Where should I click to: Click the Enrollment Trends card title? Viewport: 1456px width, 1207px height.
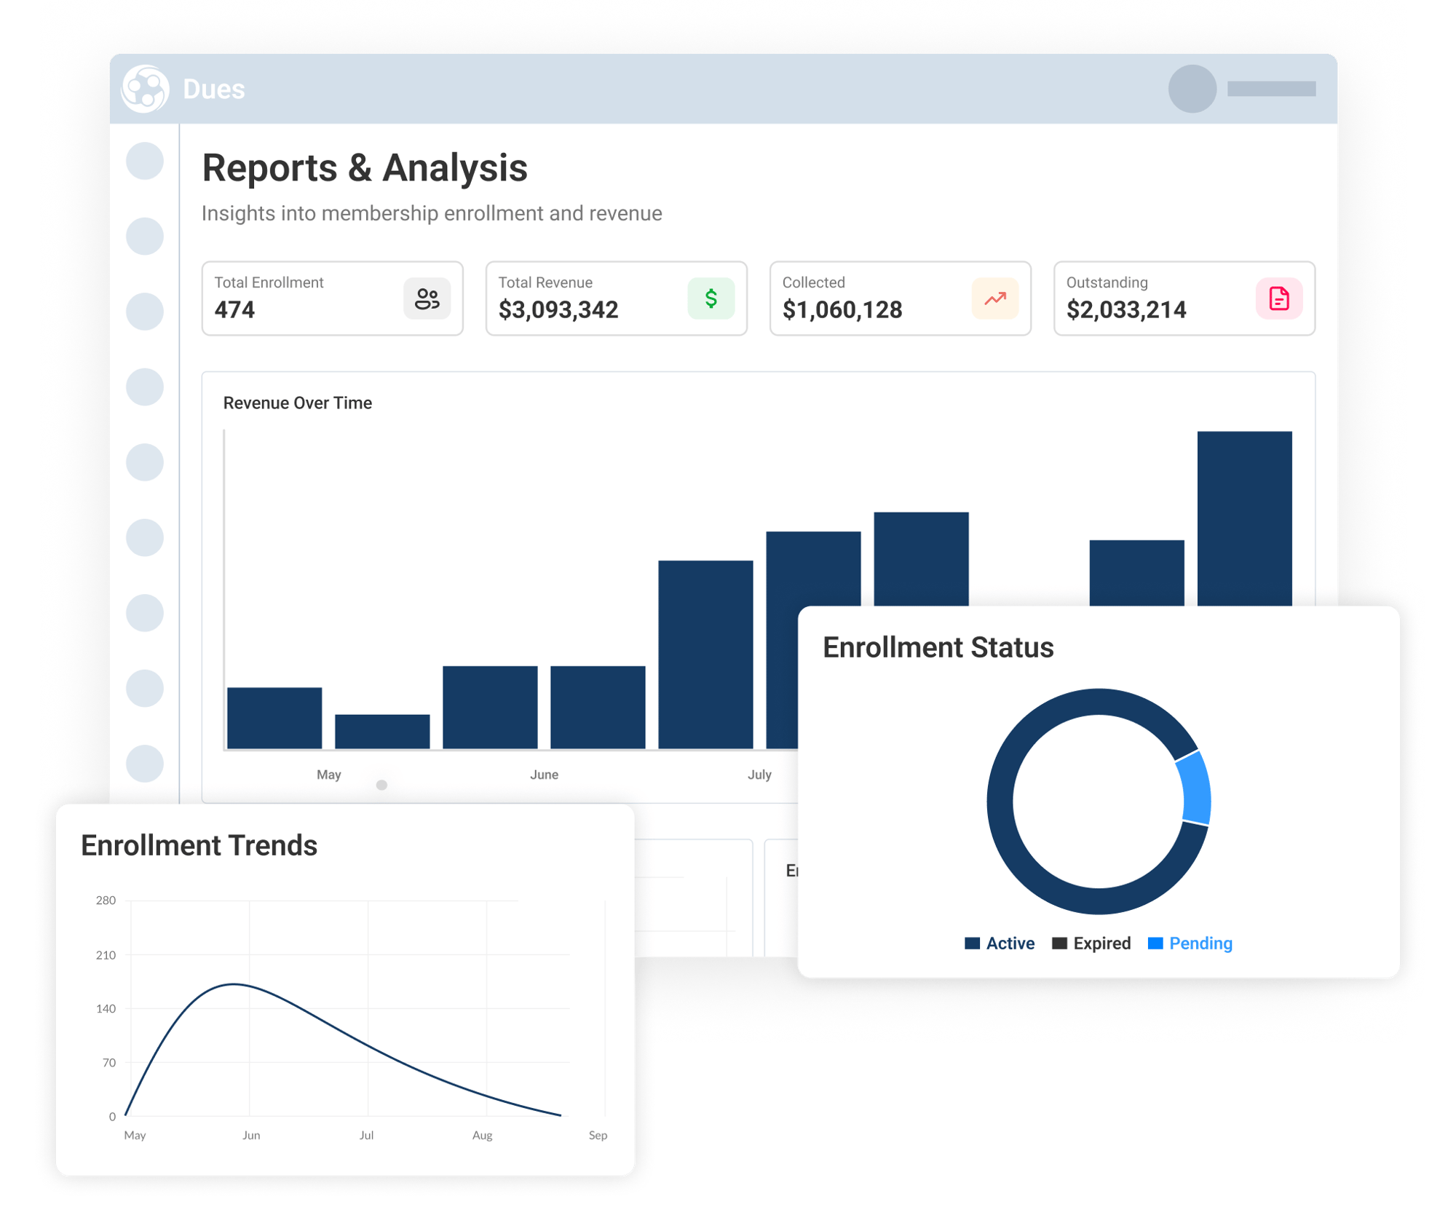point(199,845)
